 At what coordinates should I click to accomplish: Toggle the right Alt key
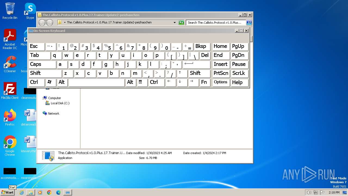131,82
